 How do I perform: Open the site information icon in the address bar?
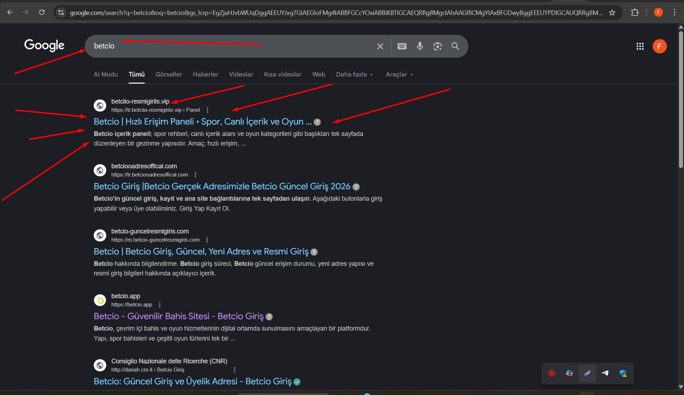coord(61,12)
